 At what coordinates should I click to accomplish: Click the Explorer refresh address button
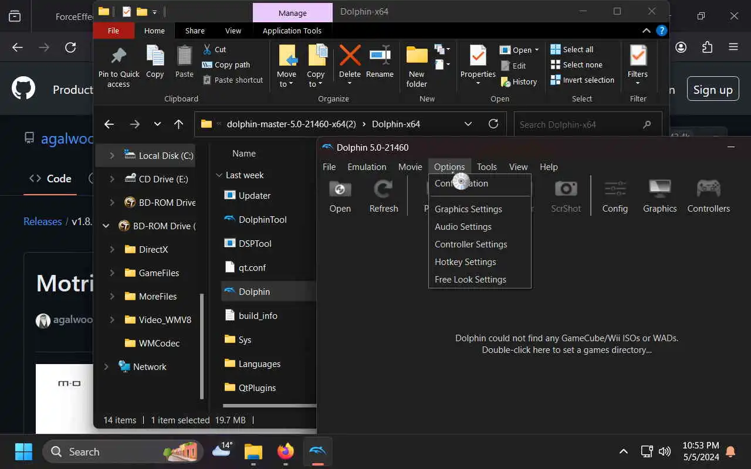coord(493,124)
